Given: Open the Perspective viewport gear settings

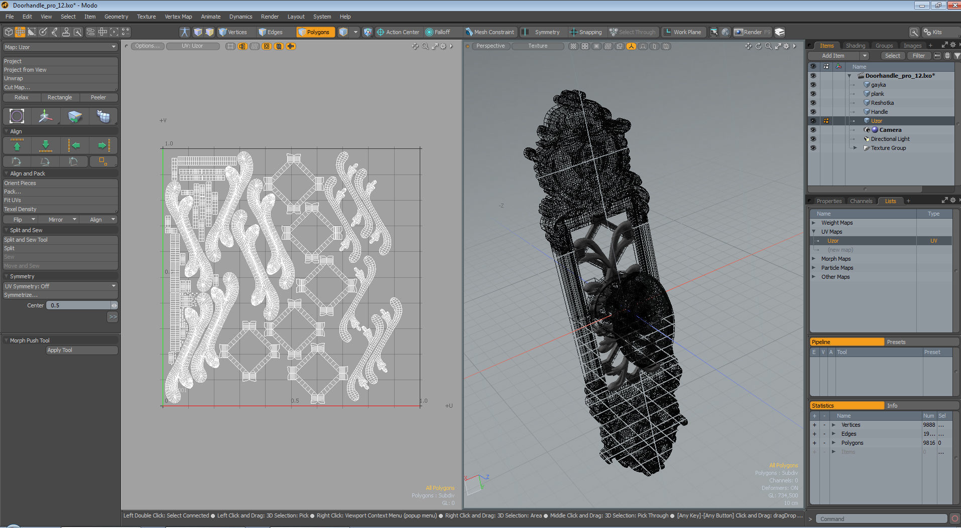Looking at the screenshot, I should click(x=786, y=46).
